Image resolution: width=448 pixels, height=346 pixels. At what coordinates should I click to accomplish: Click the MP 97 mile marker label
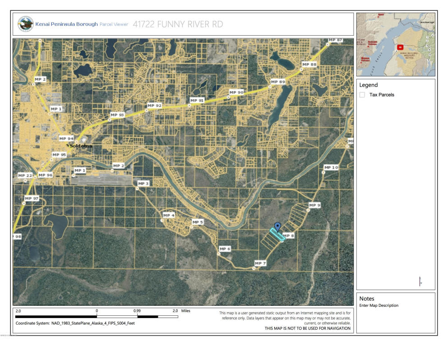32,198
